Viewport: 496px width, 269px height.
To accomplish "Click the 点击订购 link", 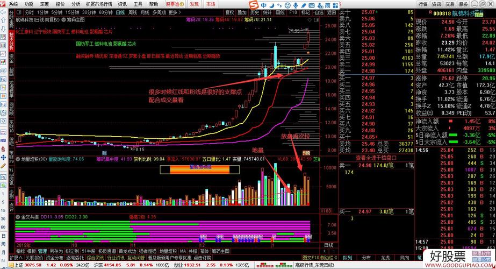I will tap(203, 258).
